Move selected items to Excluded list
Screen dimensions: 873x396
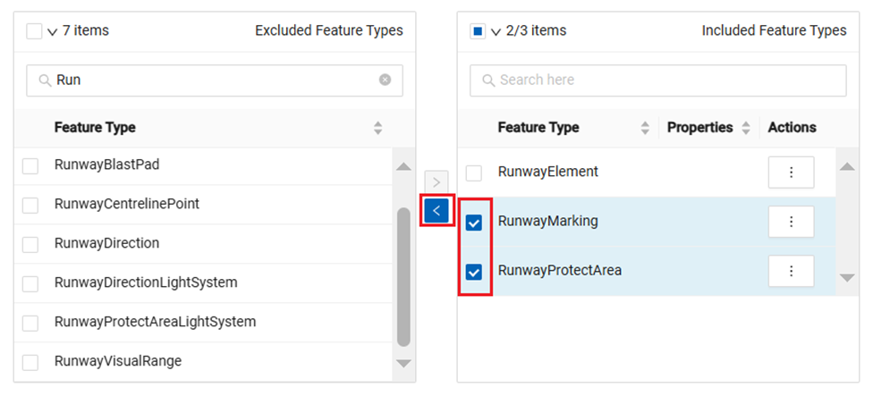coord(436,210)
